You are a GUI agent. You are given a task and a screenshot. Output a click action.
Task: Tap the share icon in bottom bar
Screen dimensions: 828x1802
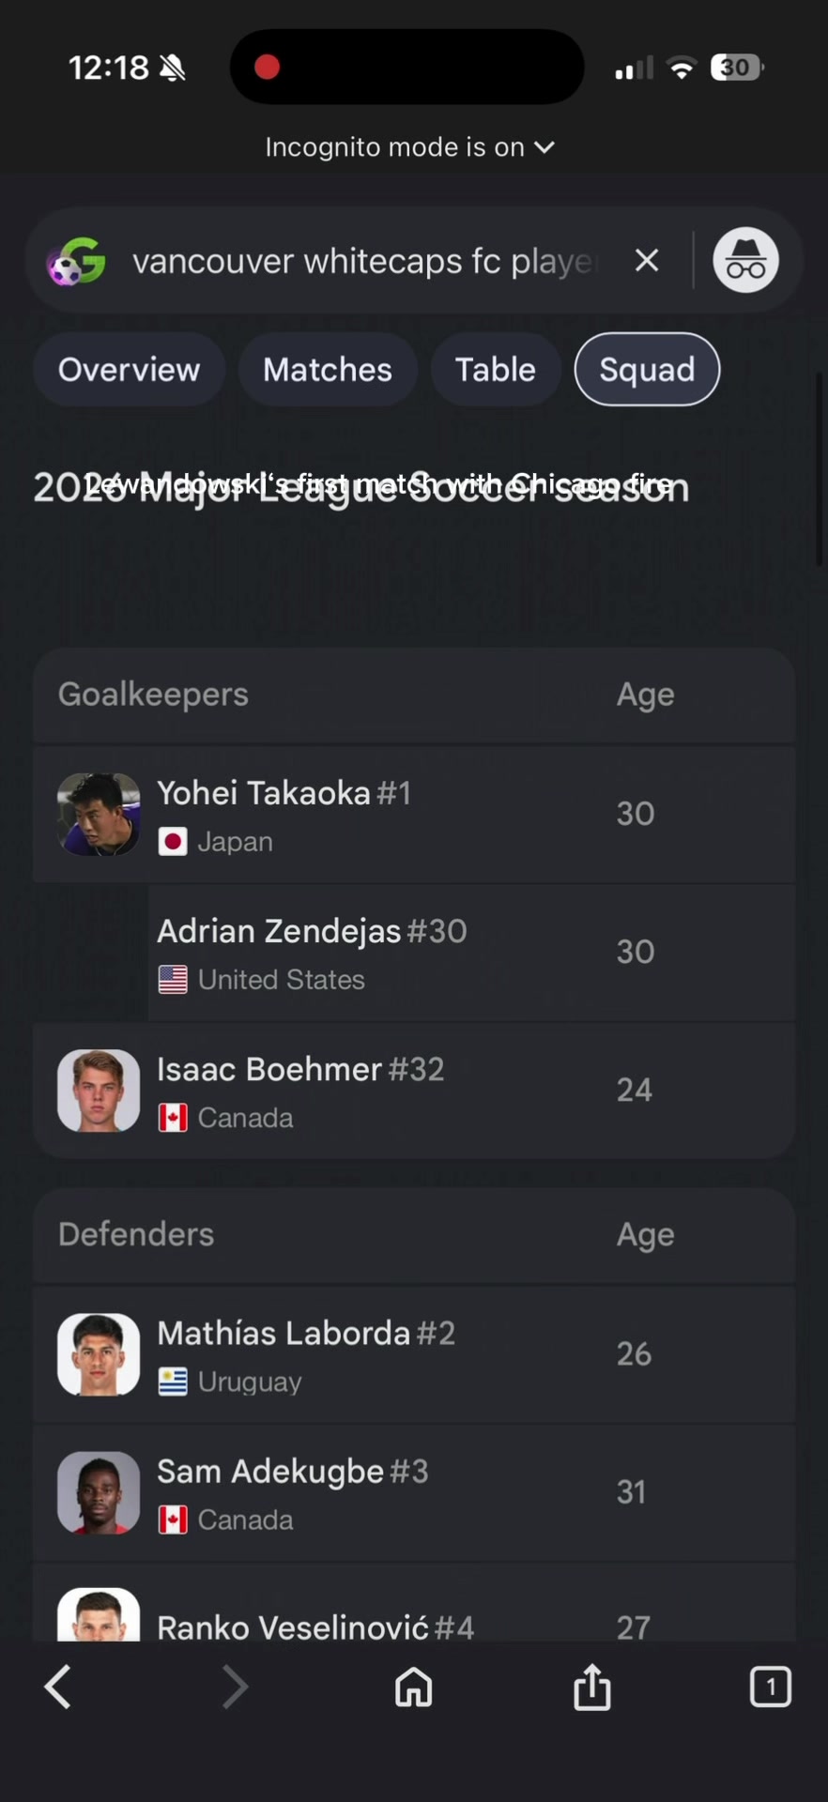coord(592,1687)
